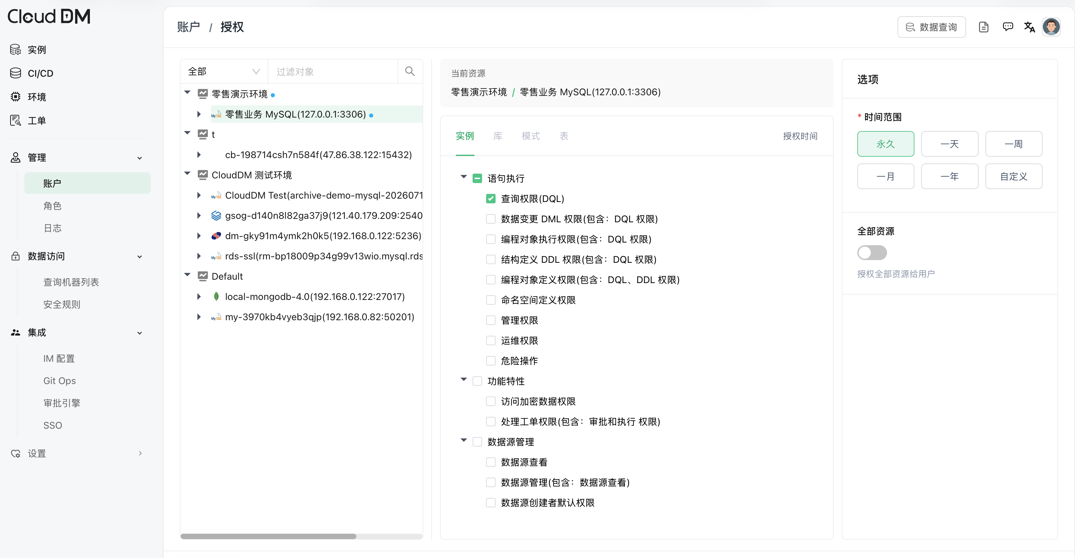Image resolution: width=1075 pixels, height=558 pixels.
Task: Open the document icon in header
Action: point(984,27)
